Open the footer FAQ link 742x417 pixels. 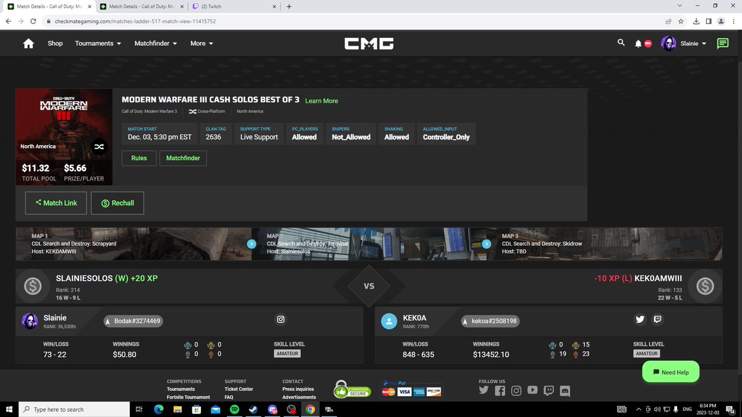[229, 397]
